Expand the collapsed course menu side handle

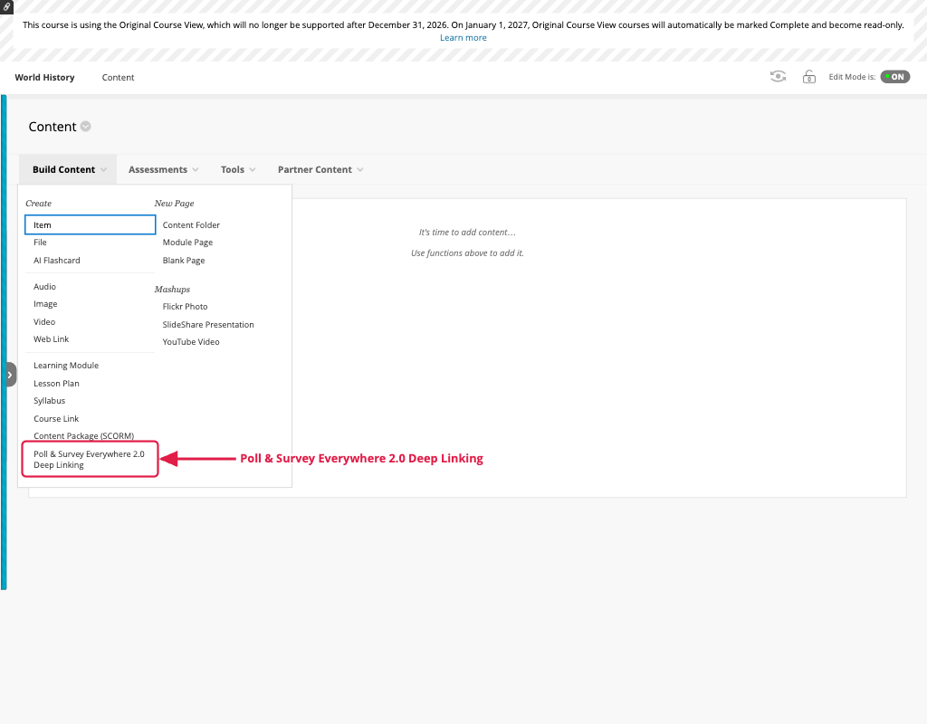pos(11,375)
